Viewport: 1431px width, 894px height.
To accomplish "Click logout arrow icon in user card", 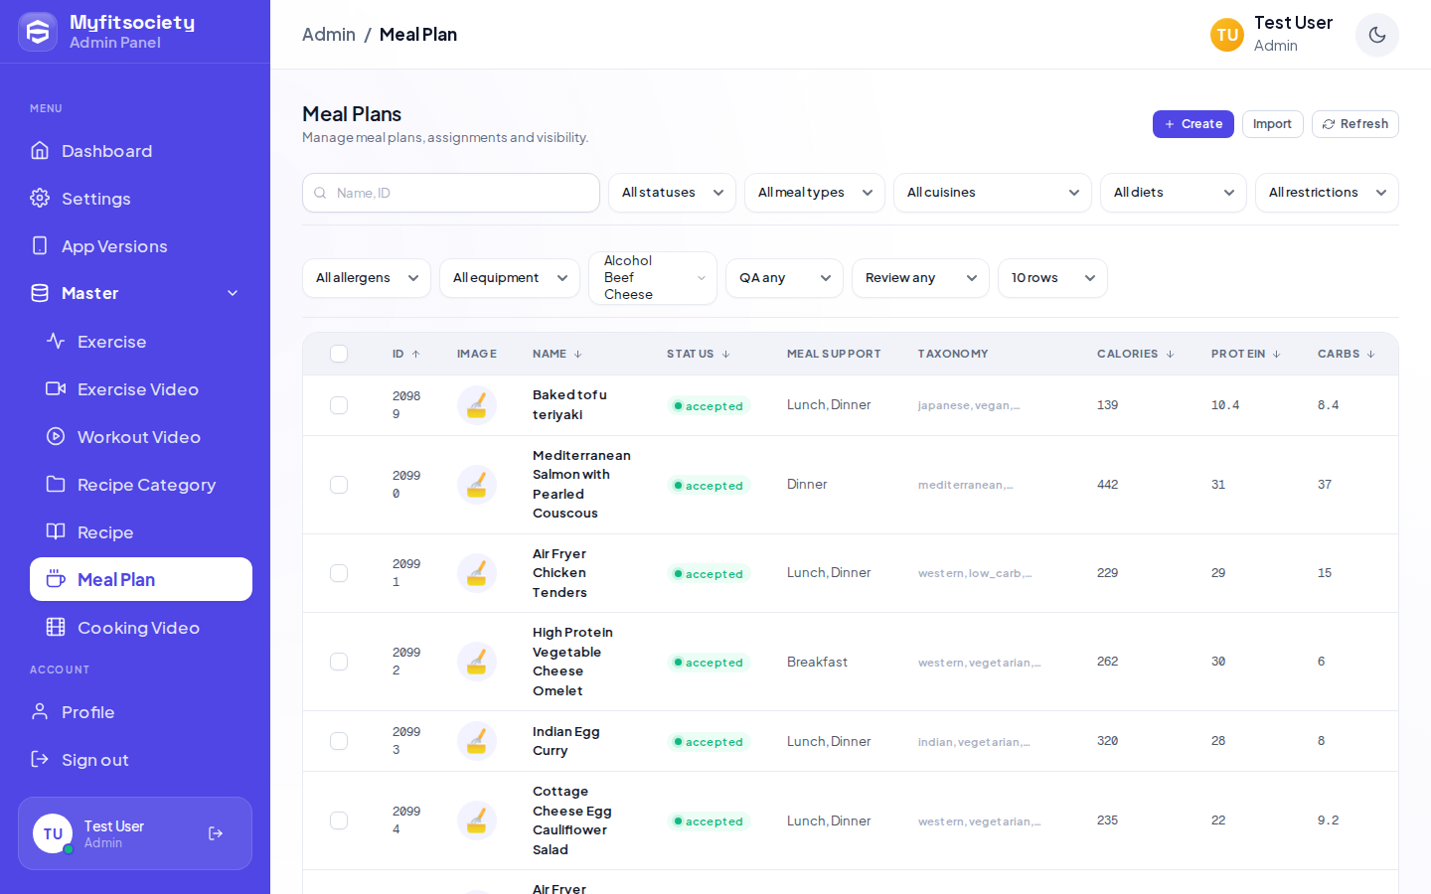I will pos(216,833).
